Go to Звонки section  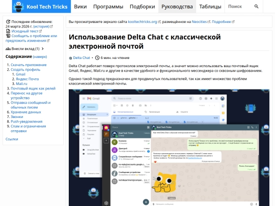(x=17, y=117)
